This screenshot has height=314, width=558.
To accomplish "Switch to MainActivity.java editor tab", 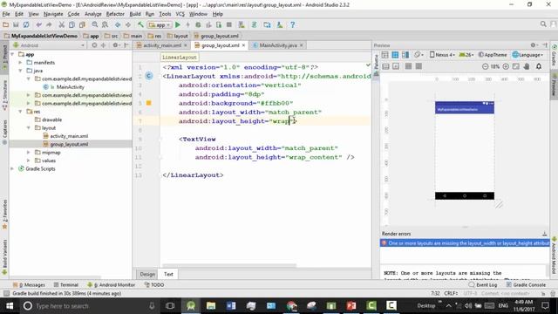I will tap(277, 45).
